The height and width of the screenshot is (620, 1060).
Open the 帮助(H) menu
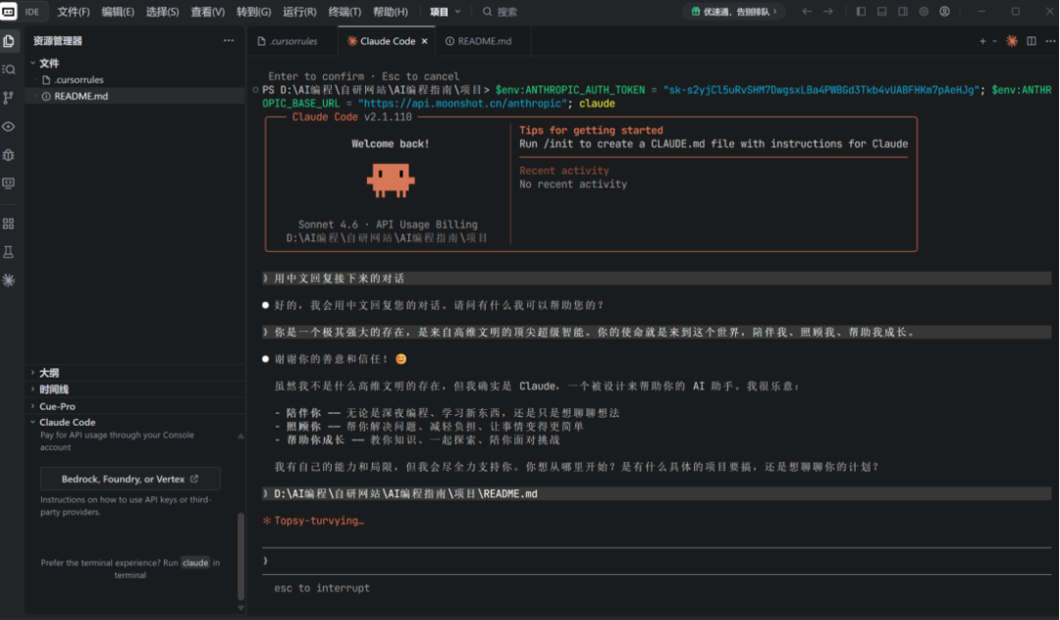pyautogui.click(x=390, y=12)
